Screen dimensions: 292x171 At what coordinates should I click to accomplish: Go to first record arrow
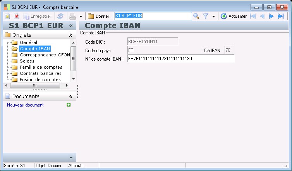pyautogui.click(x=253, y=16)
